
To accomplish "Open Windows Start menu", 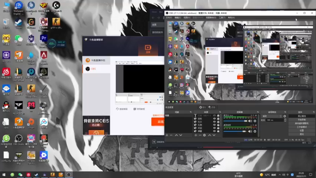I will (4, 174).
